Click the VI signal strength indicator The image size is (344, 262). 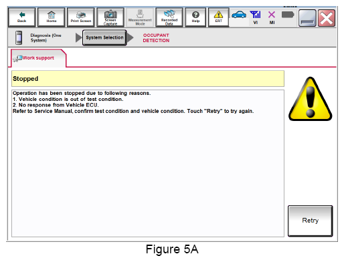tap(256, 17)
